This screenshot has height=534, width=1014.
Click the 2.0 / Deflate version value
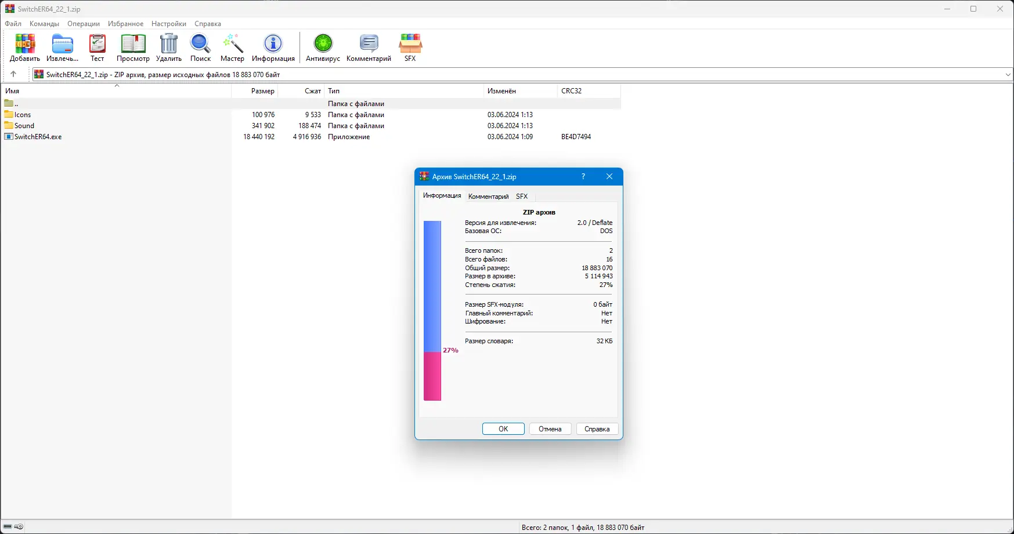[595, 223]
